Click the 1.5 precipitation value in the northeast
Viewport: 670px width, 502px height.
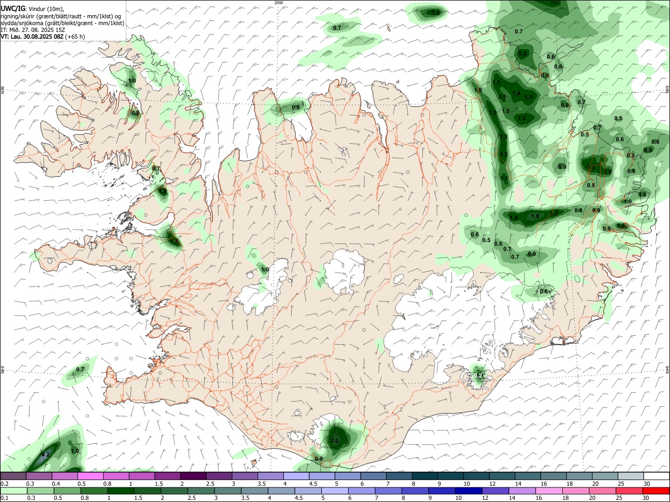(522, 119)
